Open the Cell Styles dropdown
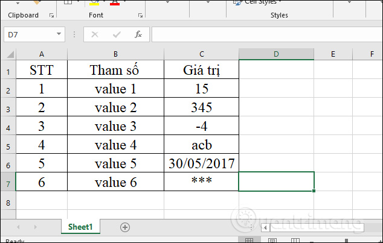This screenshot has height=243, width=383. click(257, 2)
